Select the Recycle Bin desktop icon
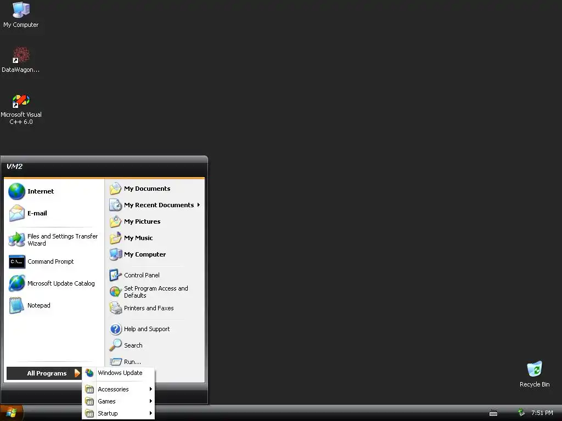562x421 pixels. click(x=535, y=374)
